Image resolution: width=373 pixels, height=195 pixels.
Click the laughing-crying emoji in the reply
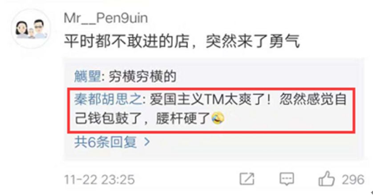tap(218, 118)
